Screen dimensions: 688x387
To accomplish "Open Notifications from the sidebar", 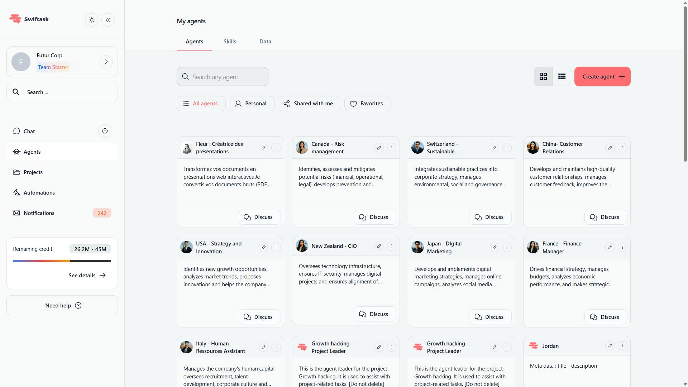I will pyautogui.click(x=38, y=213).
